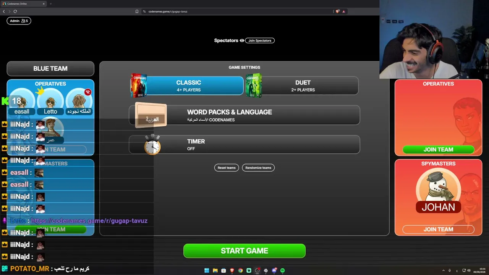Click the Classic Codenames box icon
489x275 pixels.
click(138, 85)
